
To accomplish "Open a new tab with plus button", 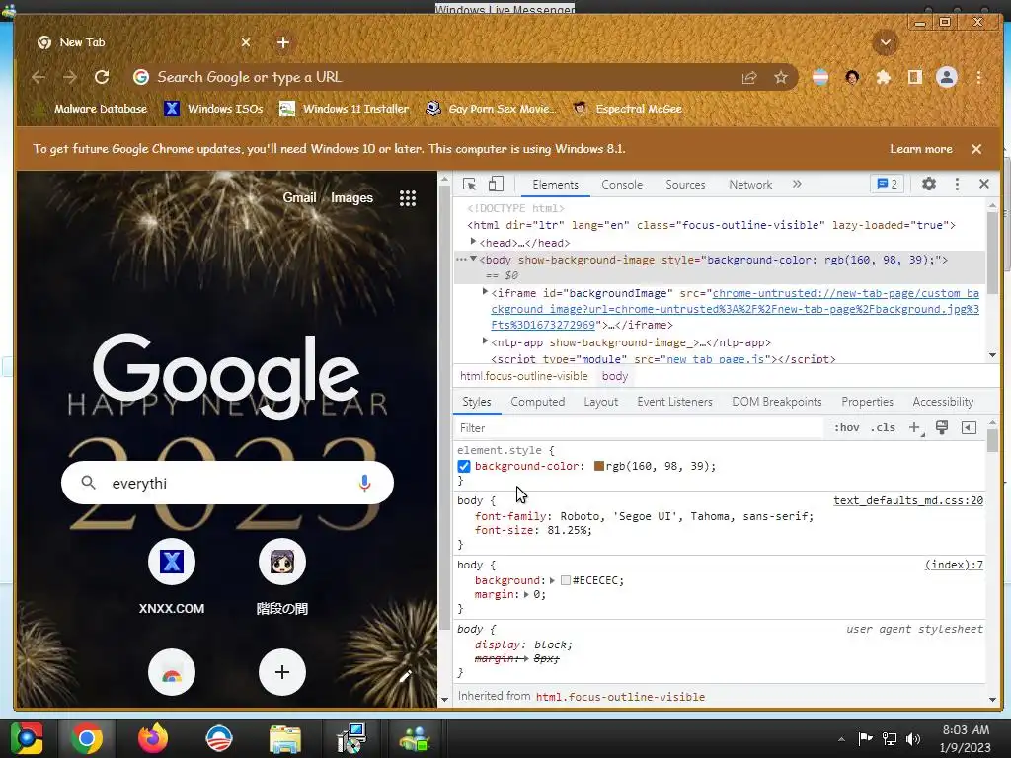I will 283,42.
